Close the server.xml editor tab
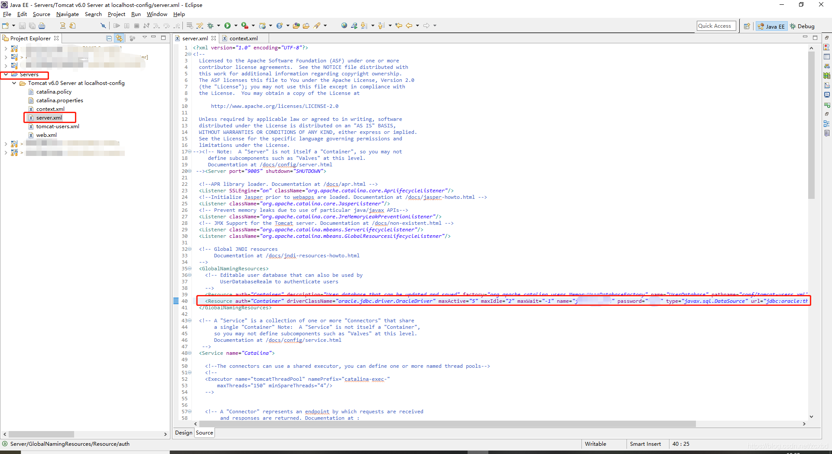 click(x=214, y=38)
